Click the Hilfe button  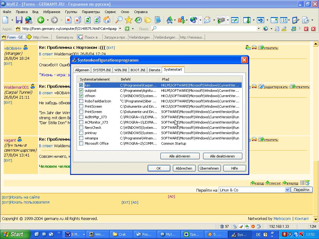tap(234, 168)
